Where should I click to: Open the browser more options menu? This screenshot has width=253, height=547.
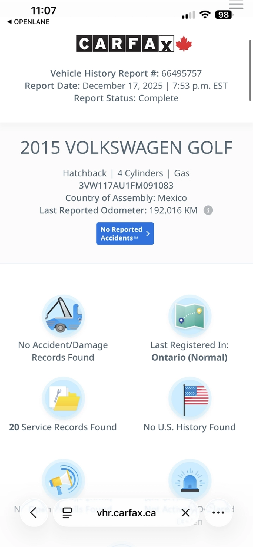218,513
